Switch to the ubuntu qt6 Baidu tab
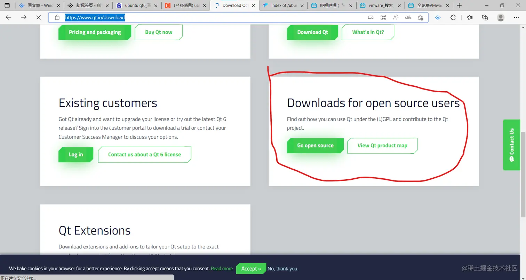This screenshot has width=526, height=280. [x=136, y=6]
